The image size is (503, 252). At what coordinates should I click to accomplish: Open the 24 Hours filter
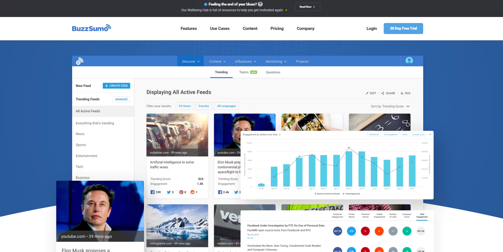[x=185, y=106]
